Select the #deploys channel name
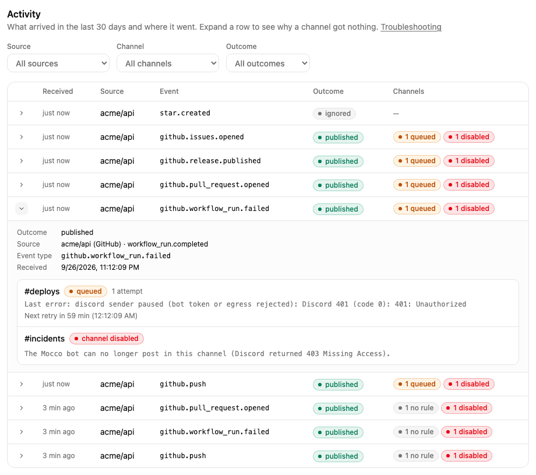The image size is (536, 475). pos(42,291)
